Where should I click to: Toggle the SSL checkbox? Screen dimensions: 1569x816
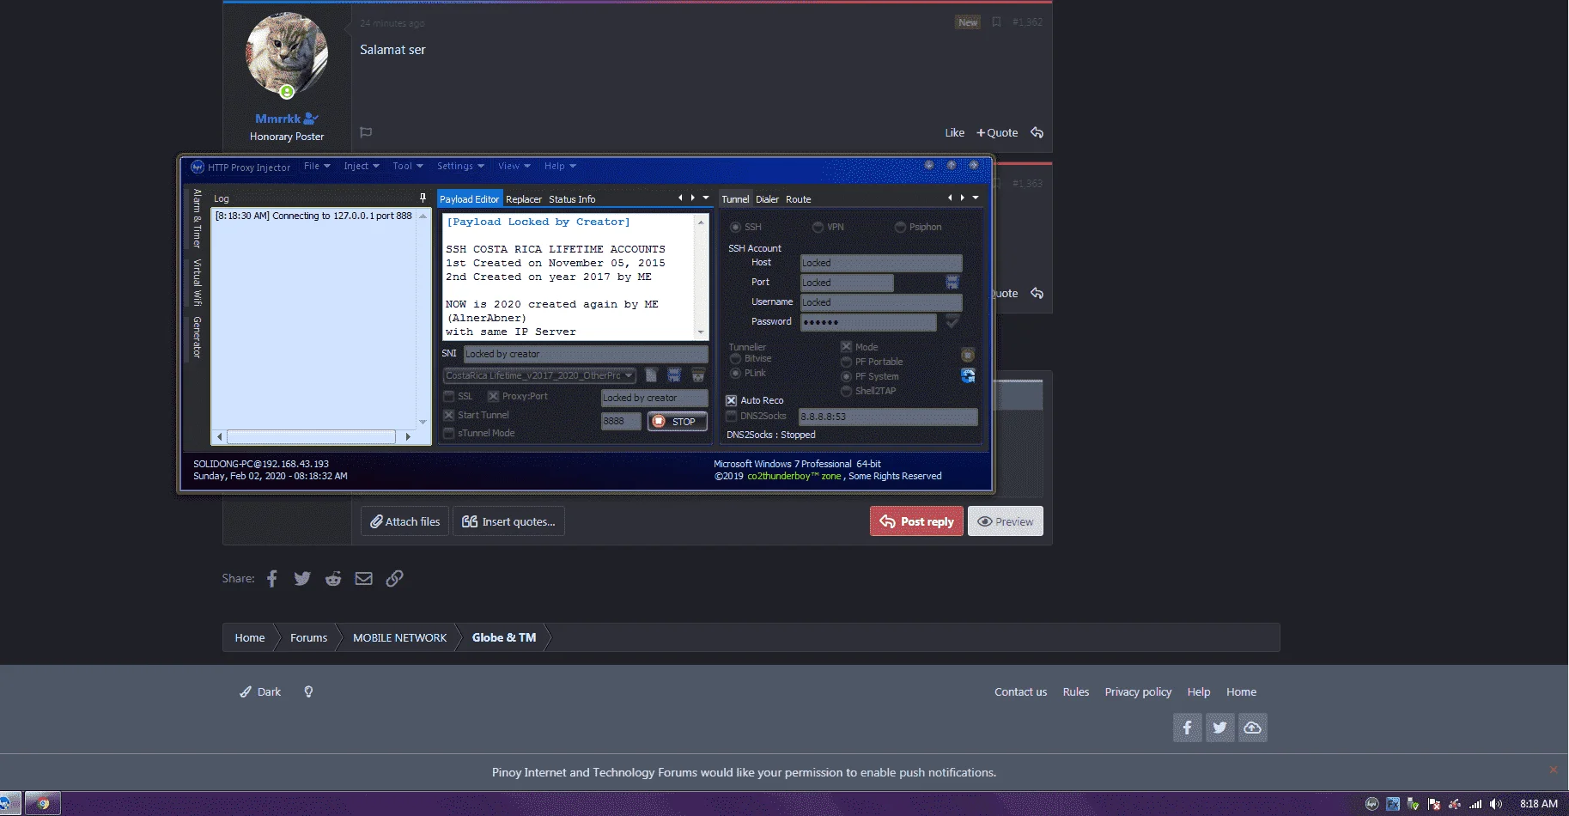pos(448,396)
